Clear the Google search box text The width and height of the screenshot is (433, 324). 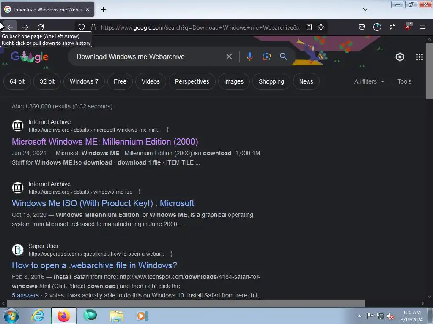pyautogui.click(x=229, y=57)
